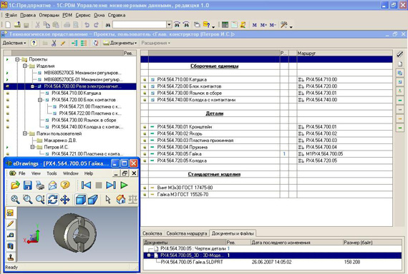Screen dimensions: 408x274
Task: Collapse Папки пользователей folder
Action: coord(25,133)
